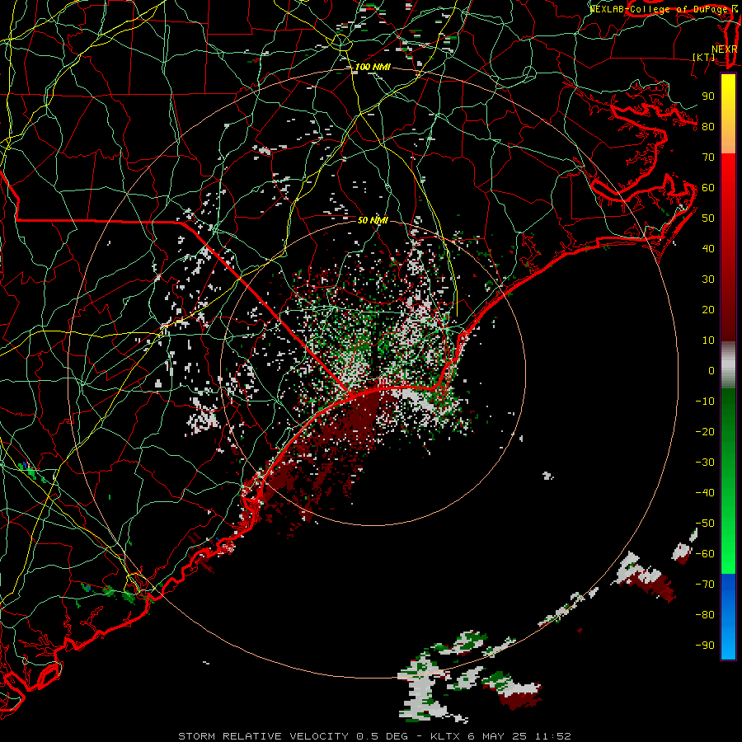Click the Storm Relative Velocity caption at bottom
742x742 pixels.
coord(374,736)
